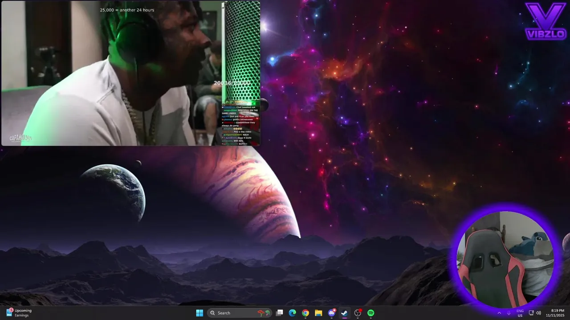The image size is (570, 320).
Task: Click the stream chat overlay in the video
Action: [x=240, y=125]
